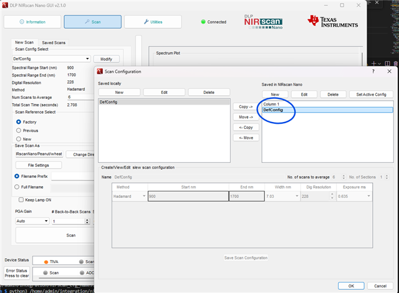Click the Copy -> button
Viewport: 399px width, 293px height.
point(246,106)
